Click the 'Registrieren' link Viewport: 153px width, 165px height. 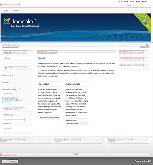[x=7, y=102]
